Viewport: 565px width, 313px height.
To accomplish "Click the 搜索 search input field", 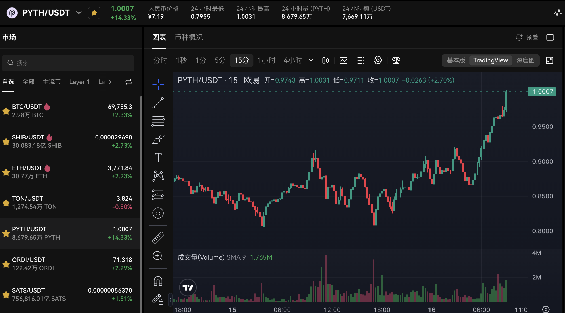I will (x=68, y=63).
